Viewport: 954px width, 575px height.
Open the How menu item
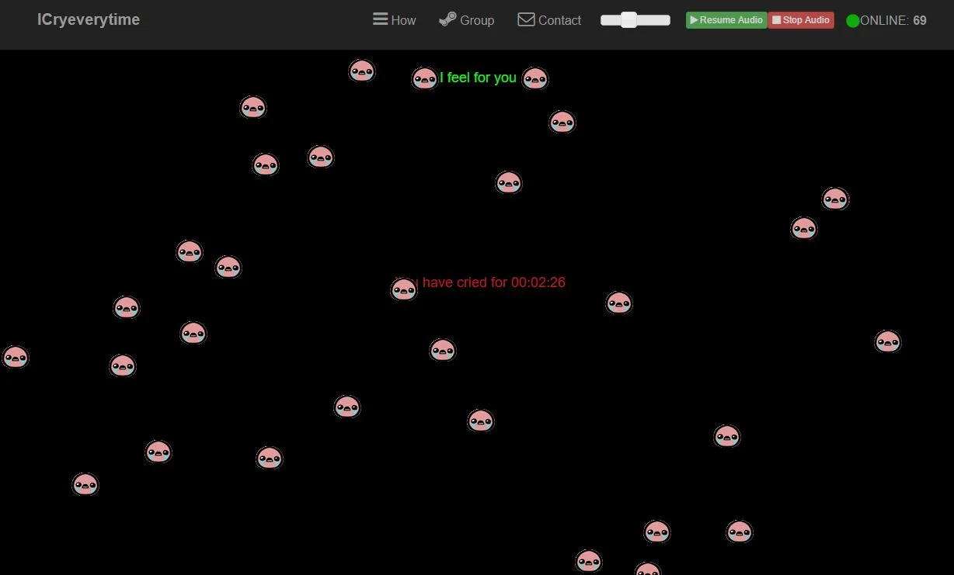pos(395,20)
